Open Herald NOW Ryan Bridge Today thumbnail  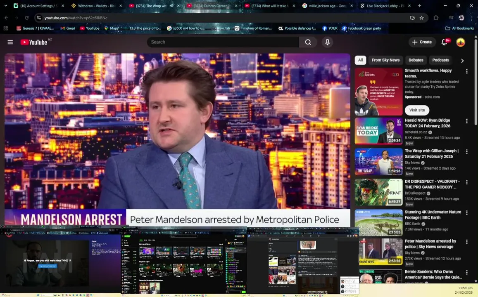click(378, 131)
